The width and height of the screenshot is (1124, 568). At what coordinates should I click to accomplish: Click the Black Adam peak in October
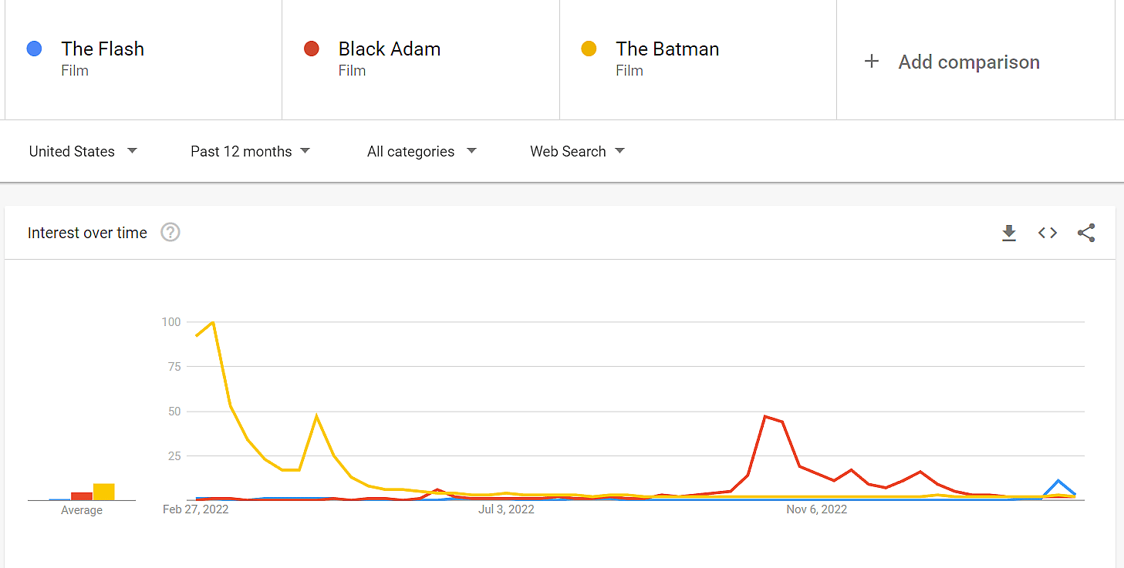point(765,416)
